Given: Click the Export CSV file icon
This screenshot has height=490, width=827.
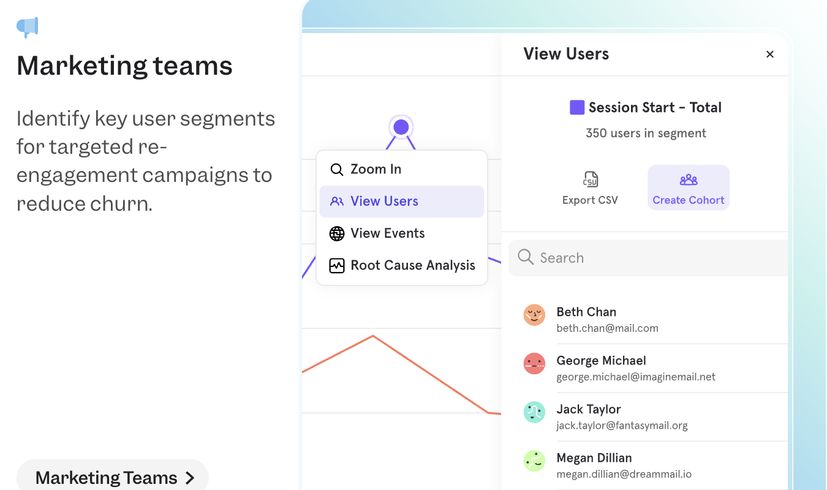Looking at the screenshot, I should 590,179.
